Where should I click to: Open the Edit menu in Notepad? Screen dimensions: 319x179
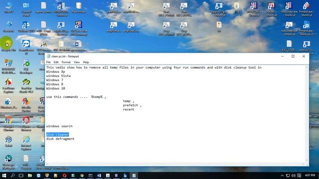coord(56,62)
